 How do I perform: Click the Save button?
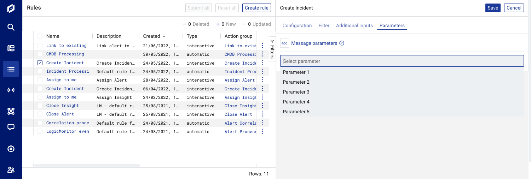click(493, 8)
